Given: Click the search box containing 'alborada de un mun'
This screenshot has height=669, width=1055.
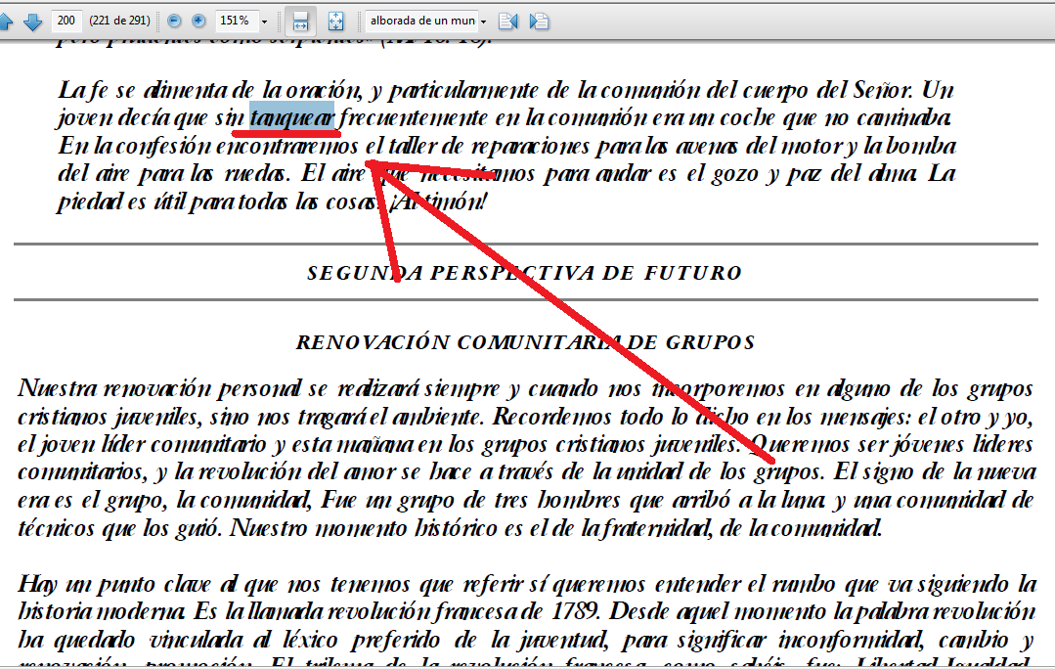Looking at the screenshot, I should click(x=422, y=21).
